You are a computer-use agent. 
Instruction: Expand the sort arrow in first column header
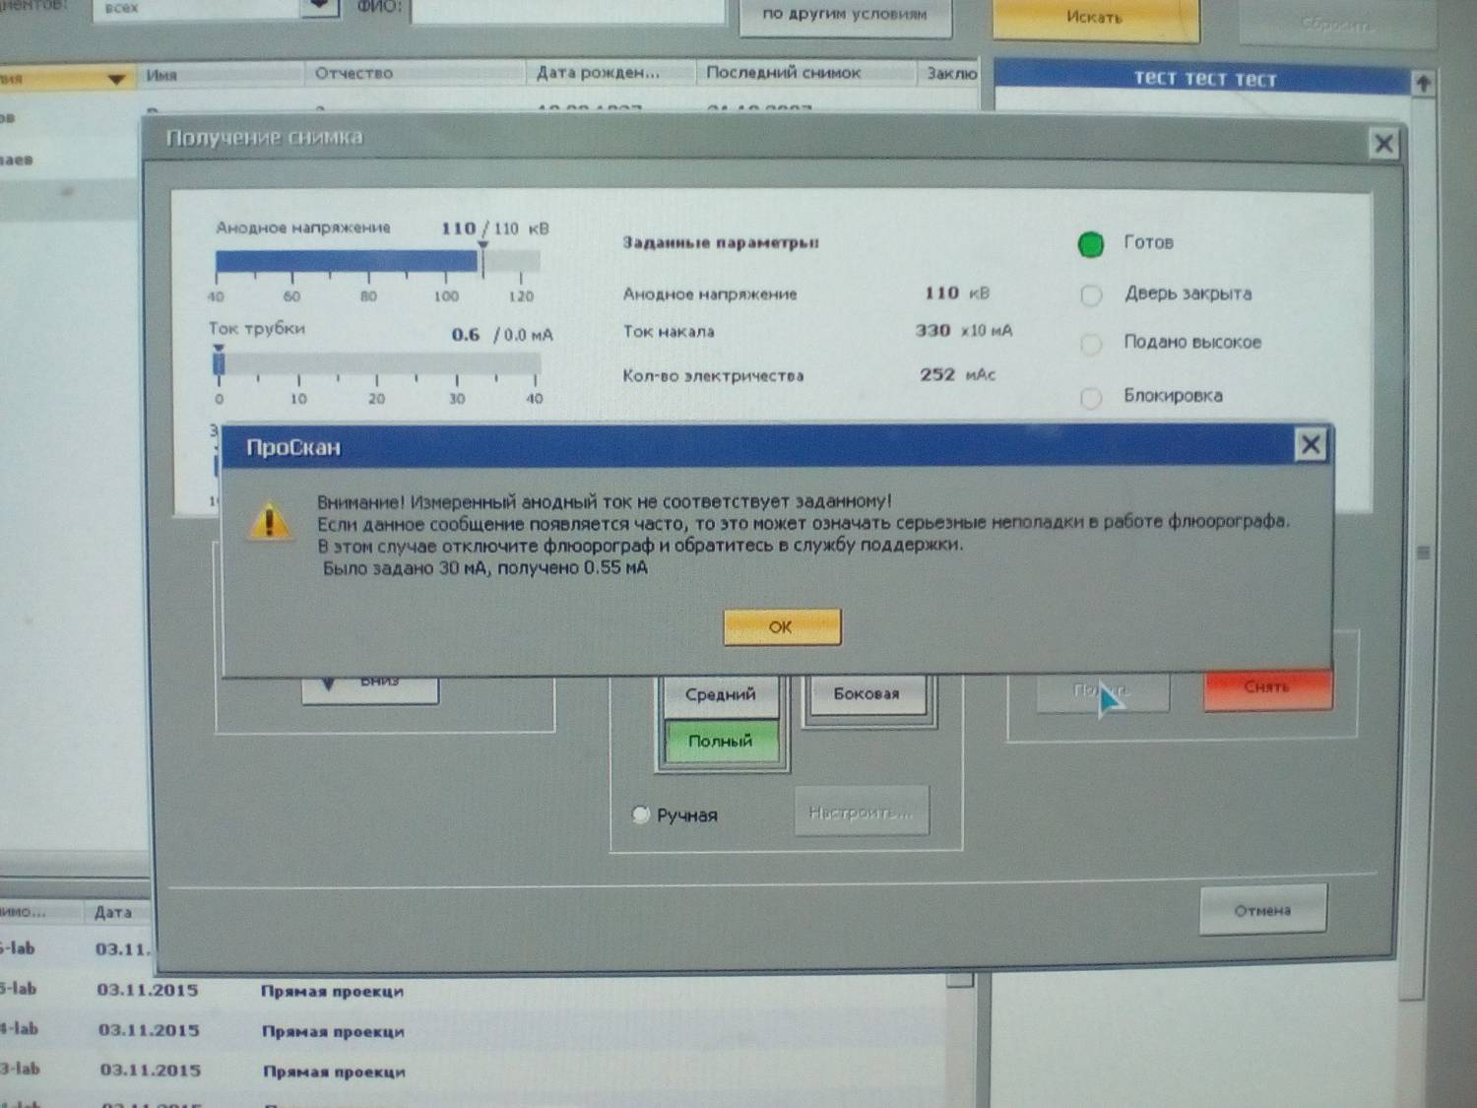pos(116,79)
